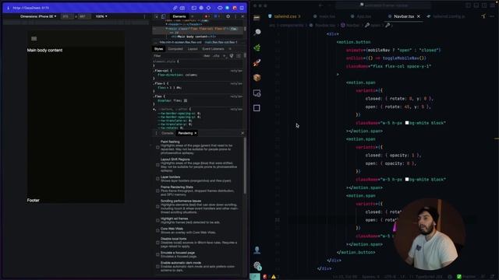Activate the inspect element picker in DevTools

pos(157,16)
